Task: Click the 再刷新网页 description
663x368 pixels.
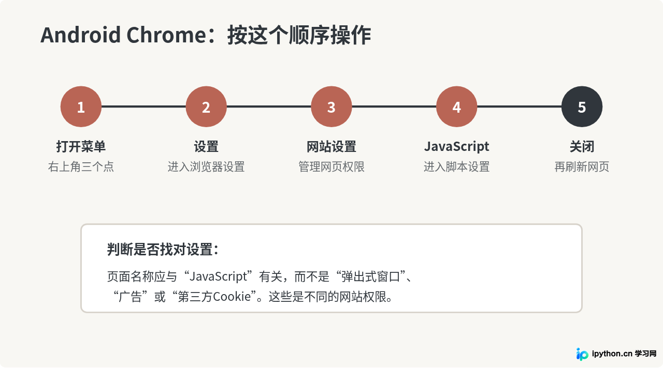Action: 582,167
